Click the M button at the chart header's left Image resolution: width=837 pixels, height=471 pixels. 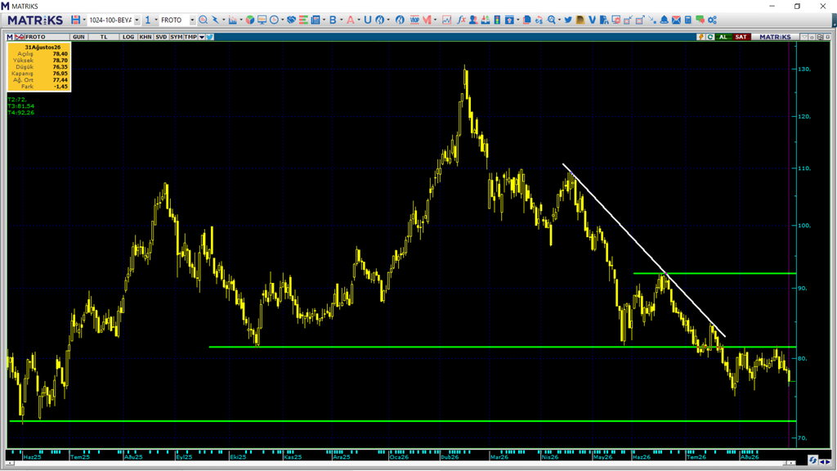tap(10, 37)
